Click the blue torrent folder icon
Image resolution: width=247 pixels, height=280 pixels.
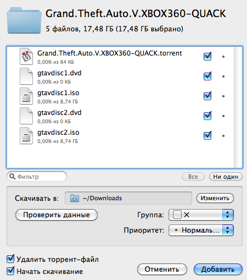coord(24,20)
